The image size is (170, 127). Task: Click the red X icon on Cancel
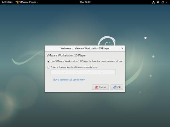tap(96, 87)
